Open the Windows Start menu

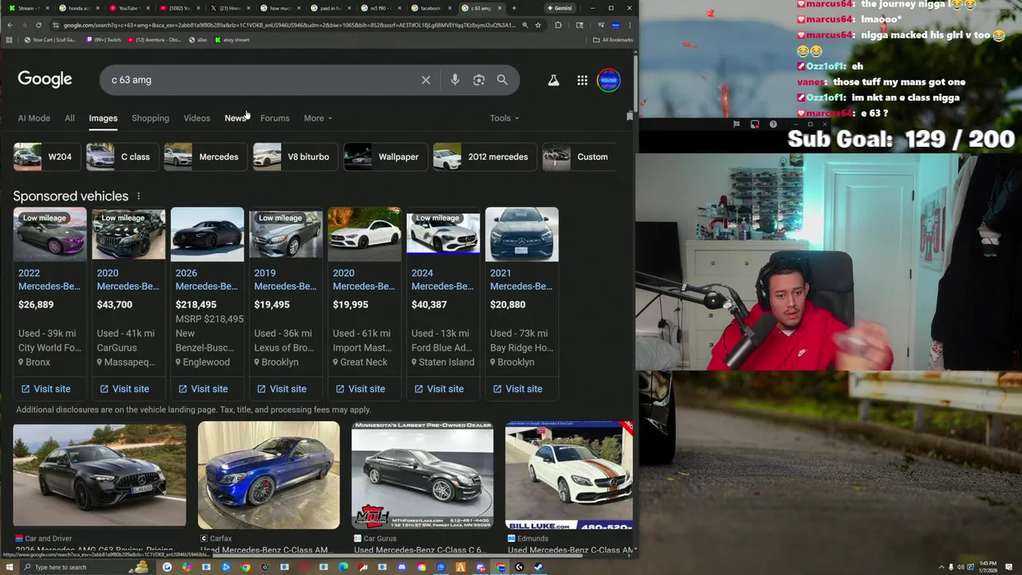[10, 567]
